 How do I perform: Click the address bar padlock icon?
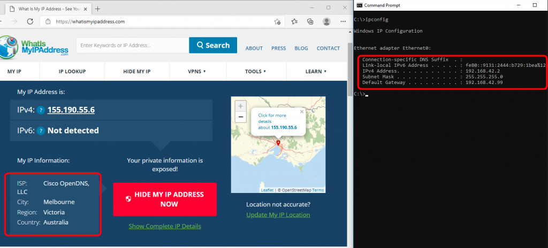[x=48, y=22]
